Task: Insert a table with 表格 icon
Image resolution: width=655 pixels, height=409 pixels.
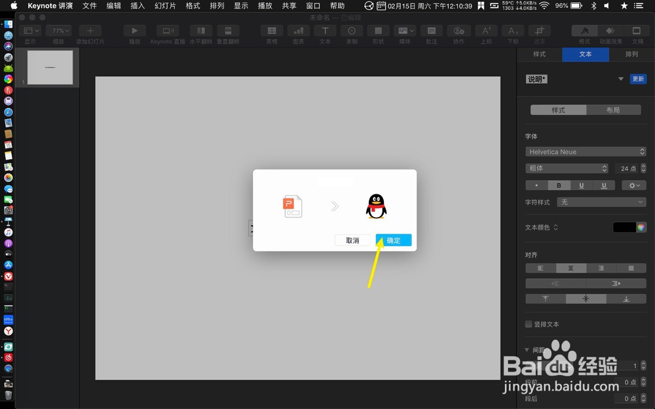Action: click(x=272, y=31)
